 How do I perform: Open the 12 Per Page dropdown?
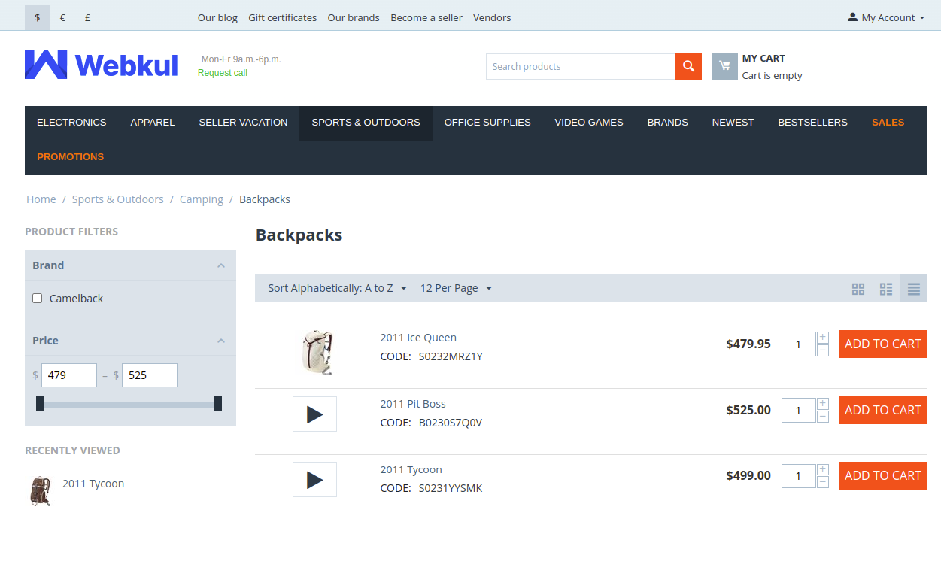[x=456, y=287]
